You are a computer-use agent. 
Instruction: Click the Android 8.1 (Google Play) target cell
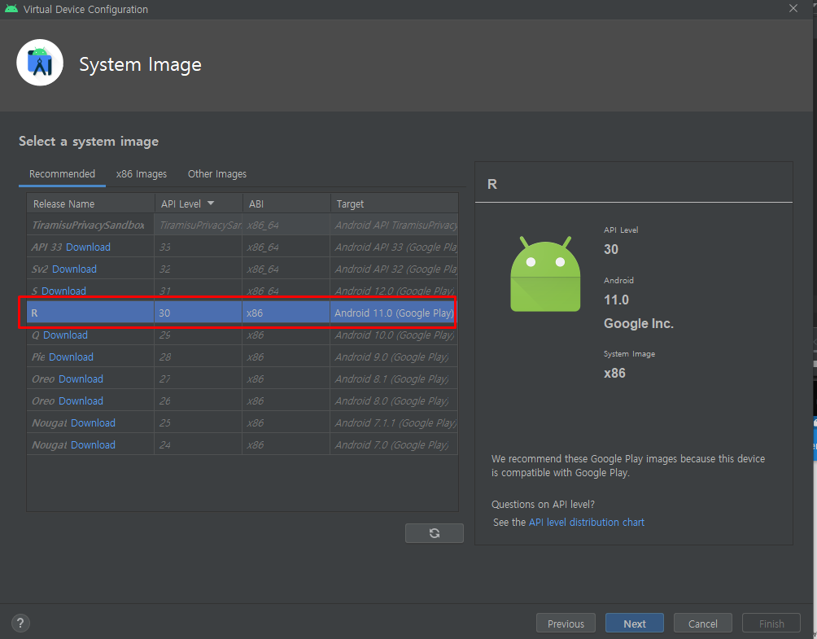coord(394,379)
